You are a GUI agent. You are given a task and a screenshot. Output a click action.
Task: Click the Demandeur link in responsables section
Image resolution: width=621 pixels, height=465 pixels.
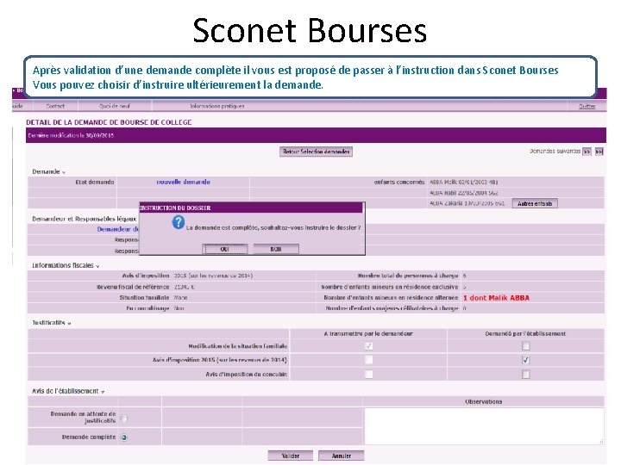[x=118, y=229]
